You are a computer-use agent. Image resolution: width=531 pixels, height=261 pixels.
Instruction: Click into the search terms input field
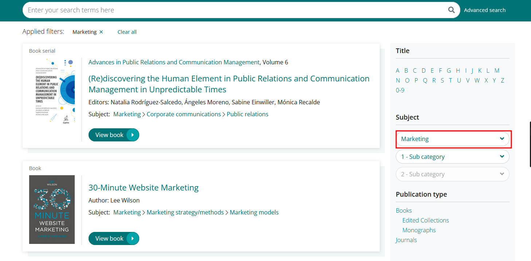click(233, 10)
